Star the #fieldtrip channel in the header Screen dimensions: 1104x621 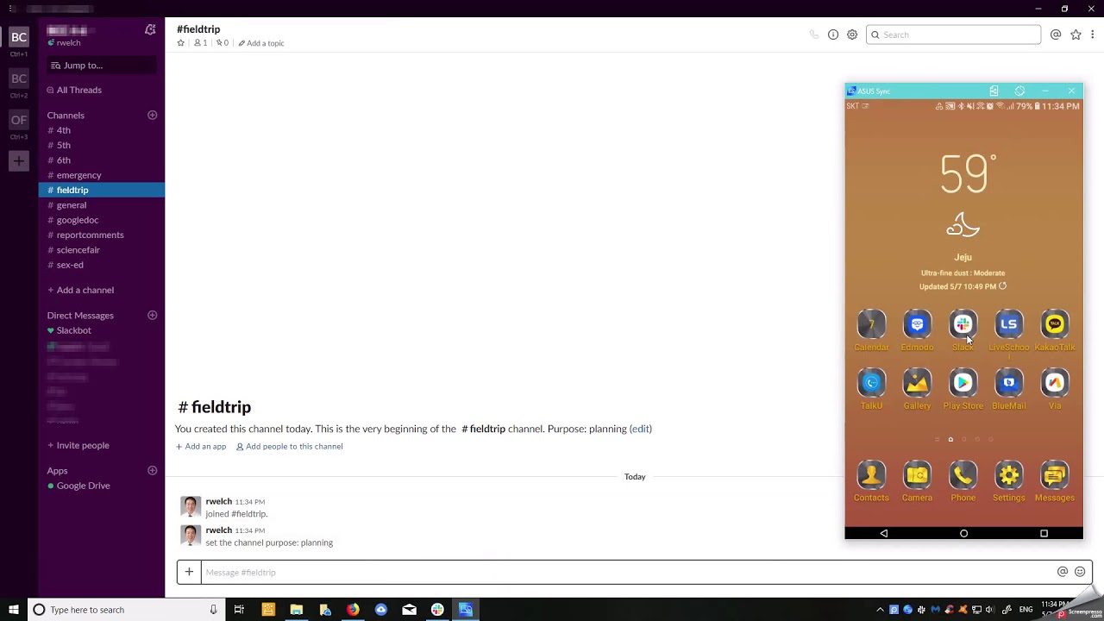181,43
